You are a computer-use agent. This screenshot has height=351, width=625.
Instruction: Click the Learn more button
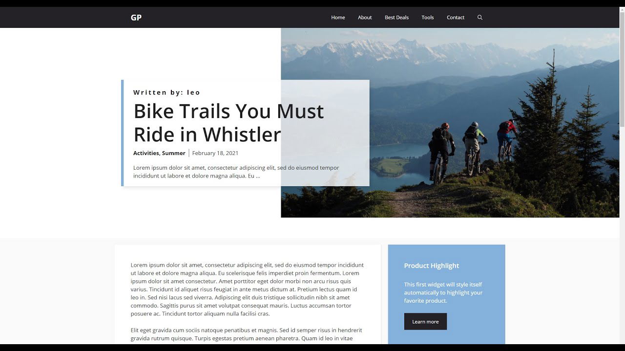pos(425,321)
